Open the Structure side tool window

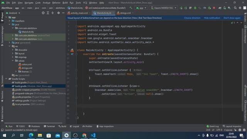click(2, 81)
